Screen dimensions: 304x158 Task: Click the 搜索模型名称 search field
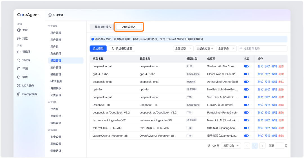pyautogui.click(x=263, y=48)
